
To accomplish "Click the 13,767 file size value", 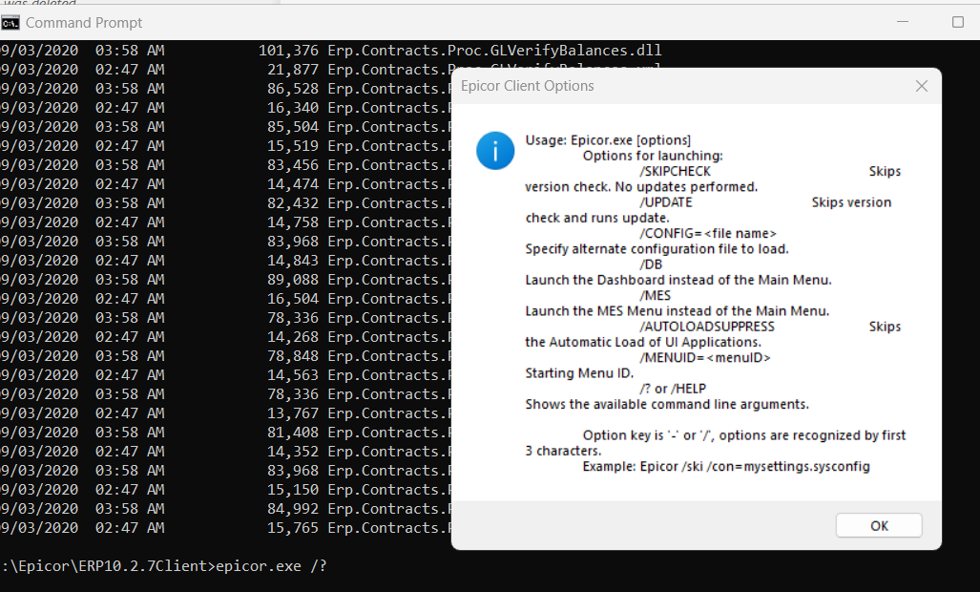I will (x=293, y=413).
